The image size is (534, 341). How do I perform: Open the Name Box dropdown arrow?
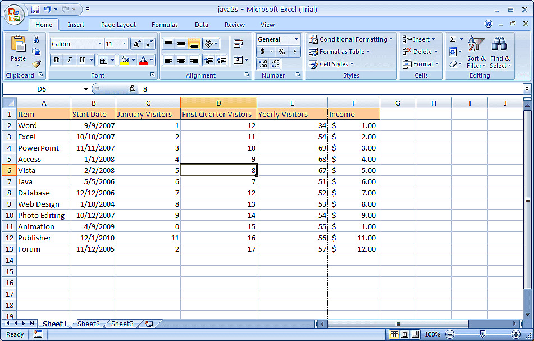click(86, 89)
